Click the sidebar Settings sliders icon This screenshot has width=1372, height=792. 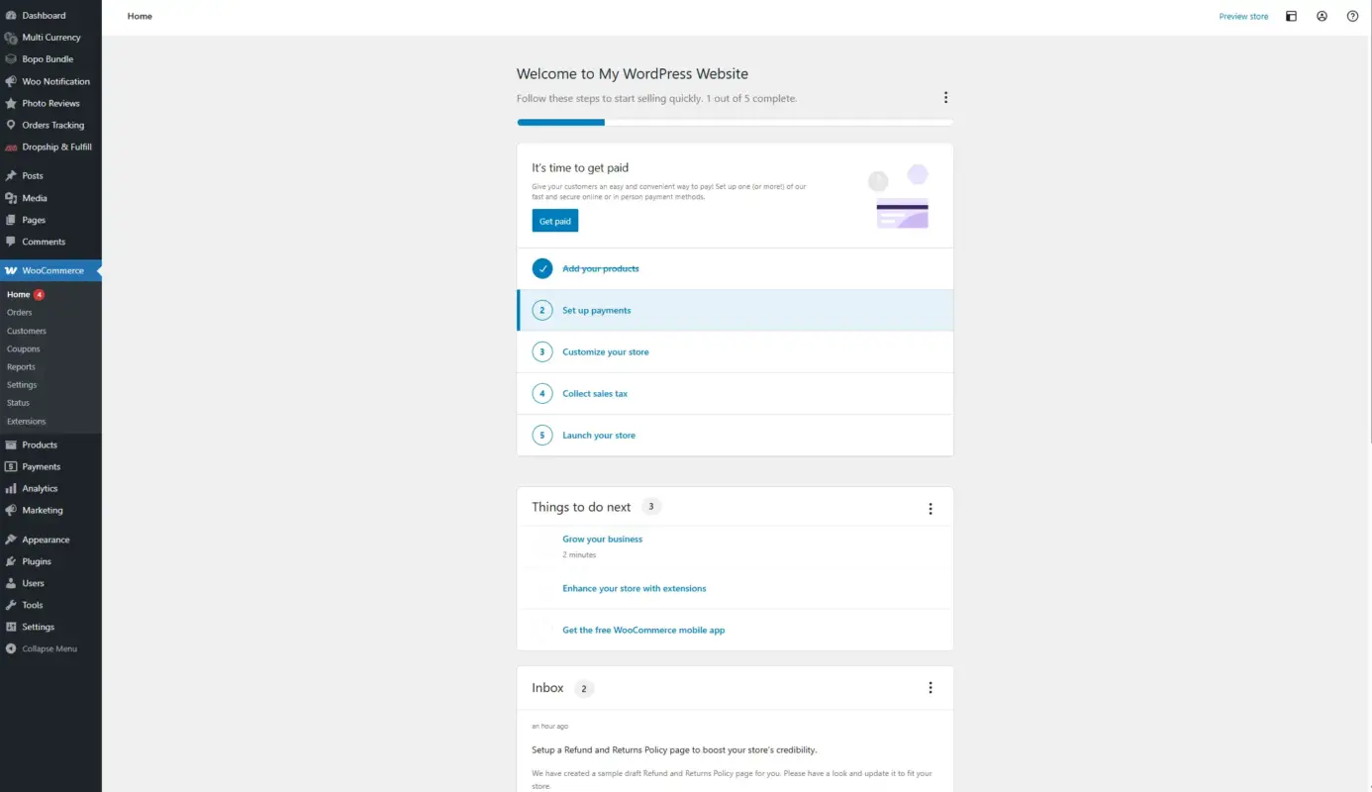(11, 627)
